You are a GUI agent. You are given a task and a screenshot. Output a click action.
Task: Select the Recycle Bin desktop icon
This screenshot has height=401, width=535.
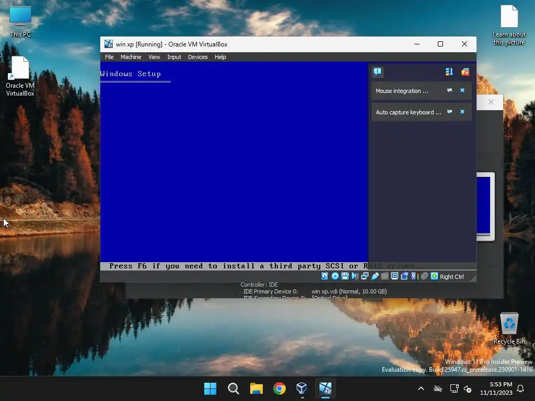[509, 328]
